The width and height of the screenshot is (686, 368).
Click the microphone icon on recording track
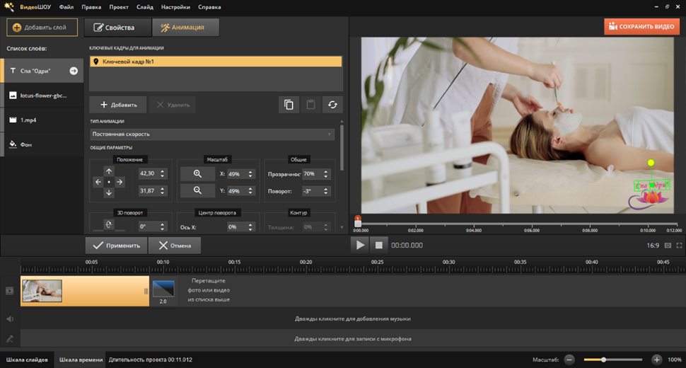coord(10,339)
